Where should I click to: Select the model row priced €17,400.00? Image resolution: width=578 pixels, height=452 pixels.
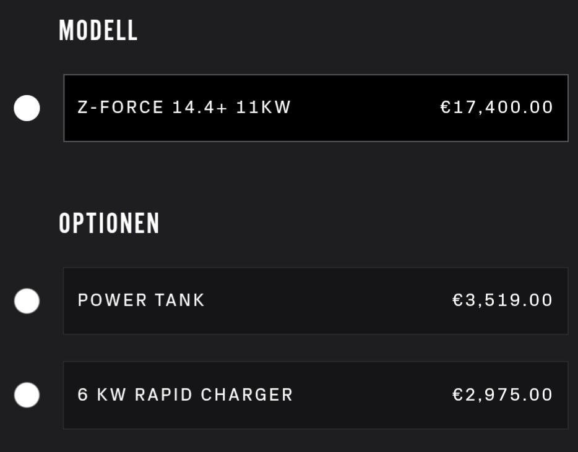coord(316,108)
